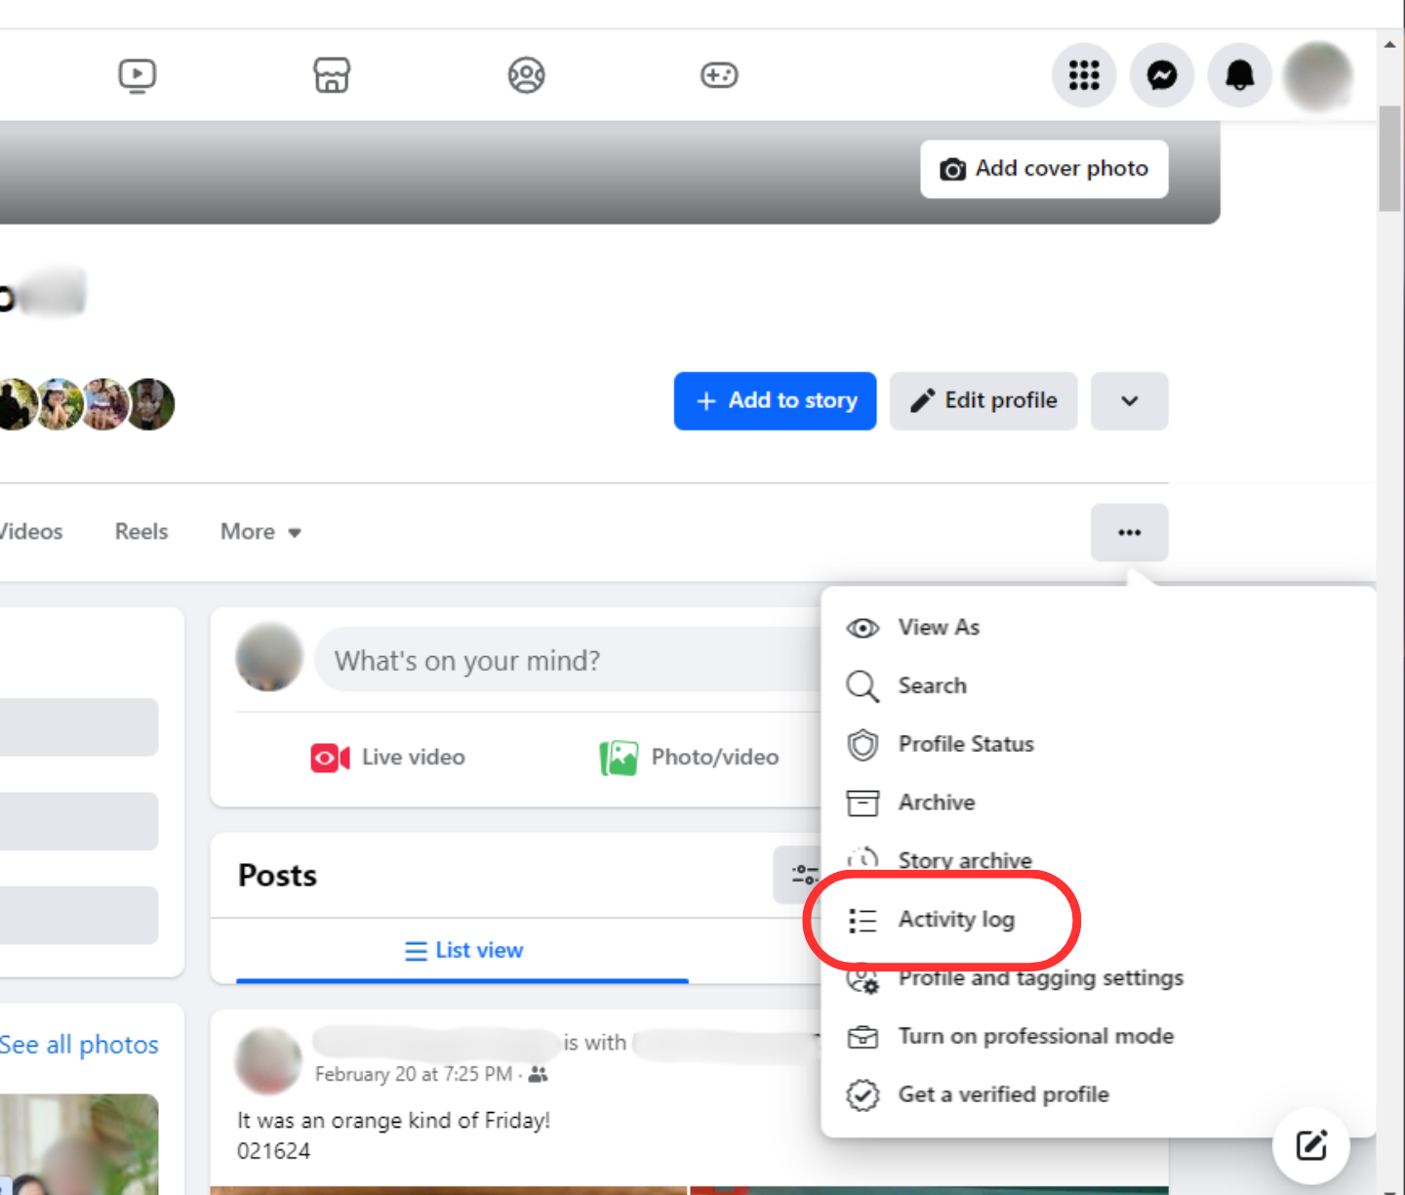Open the notifications bell
Image resolution: width=1405 pixels, height=1195 pixels.
(1240, 75)
